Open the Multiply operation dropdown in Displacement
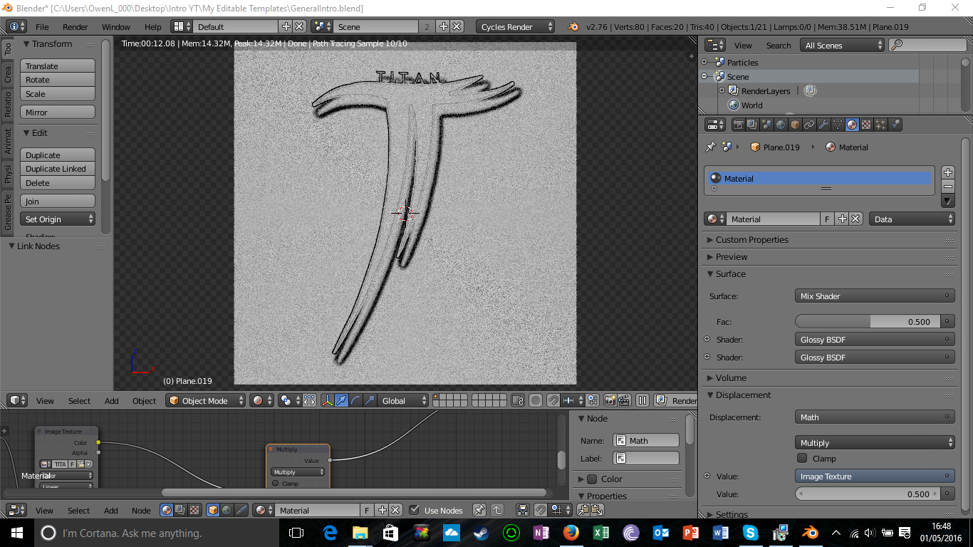973x547 pixels. coord(875,442)
